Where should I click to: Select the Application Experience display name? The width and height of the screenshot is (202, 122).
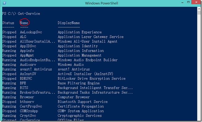(x=80, y=32)
